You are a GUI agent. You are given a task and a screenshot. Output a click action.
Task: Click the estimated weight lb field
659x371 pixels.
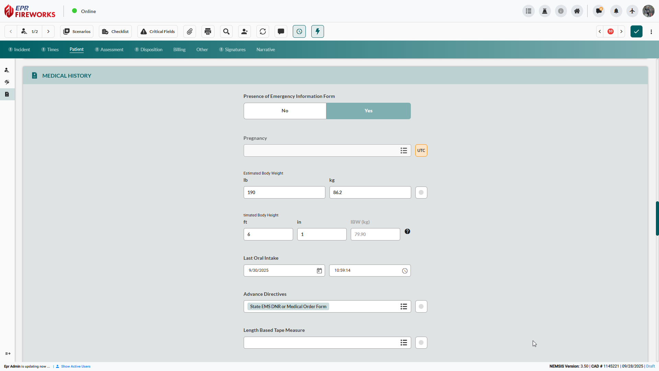pyautogui.click(x=284, y=192)
